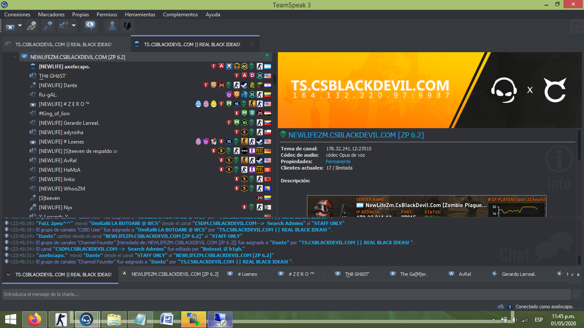Select user [NEWLIFE] linko
Image resolution: width=584 pixels, height=328 pixels.
point(57,179)
